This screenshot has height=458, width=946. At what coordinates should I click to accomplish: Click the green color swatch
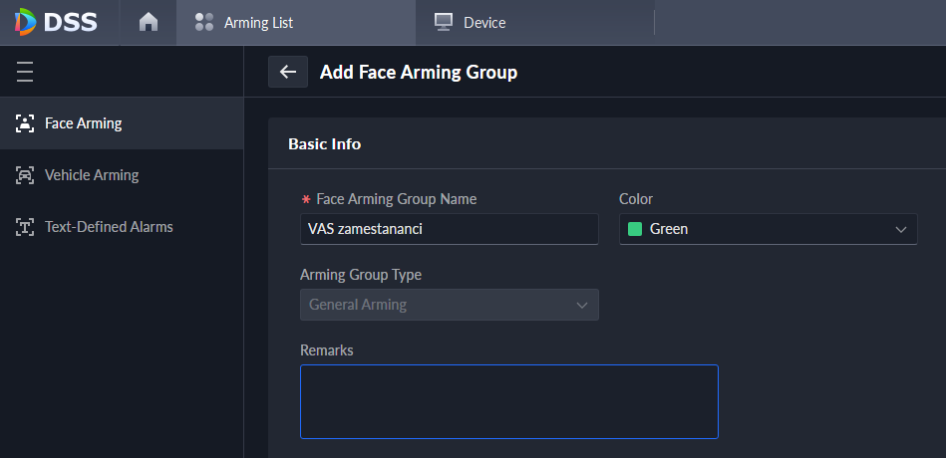pyautogui.click(x=635, y=229)
